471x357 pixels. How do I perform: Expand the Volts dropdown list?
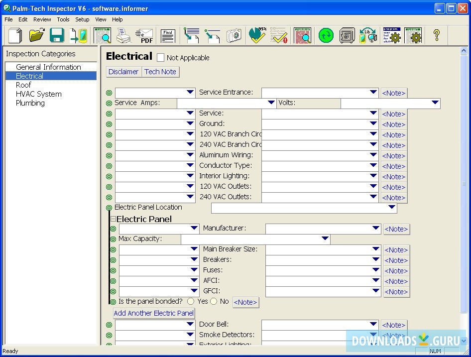coord(435,103)
